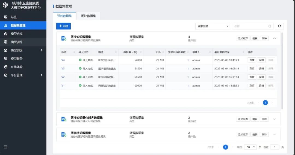Click the 模型仓库 sidebar icon
The height and width of the screenshot is (155, 295).
pyautogui.click(x=6, y=34)
